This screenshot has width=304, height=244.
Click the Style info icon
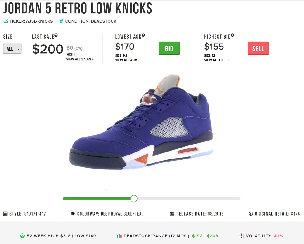[x=5, y=214]
